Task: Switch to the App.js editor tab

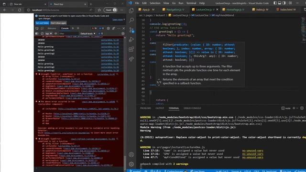Action: pyautogui.click(x=146, y=10)
